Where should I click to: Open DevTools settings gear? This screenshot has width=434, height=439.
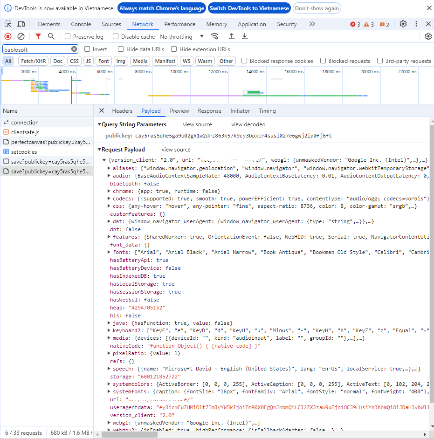(403, 24)
